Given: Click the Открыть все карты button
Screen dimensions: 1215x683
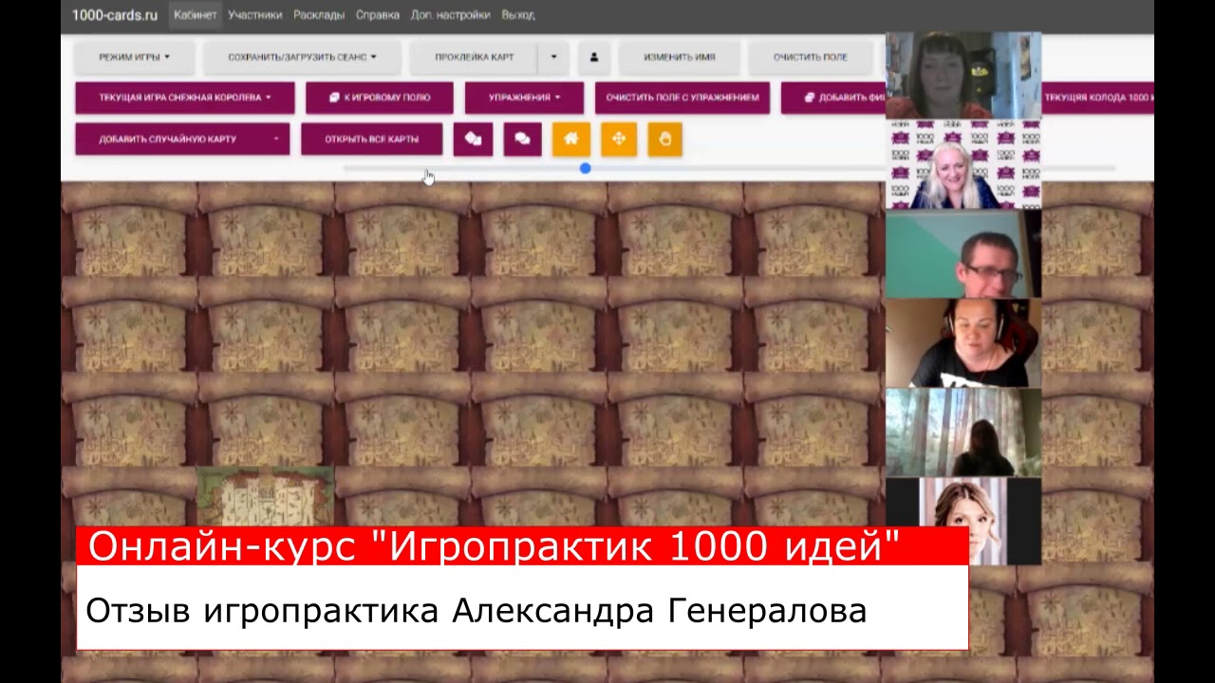Looking at the screenshot, I should [371, 138].
